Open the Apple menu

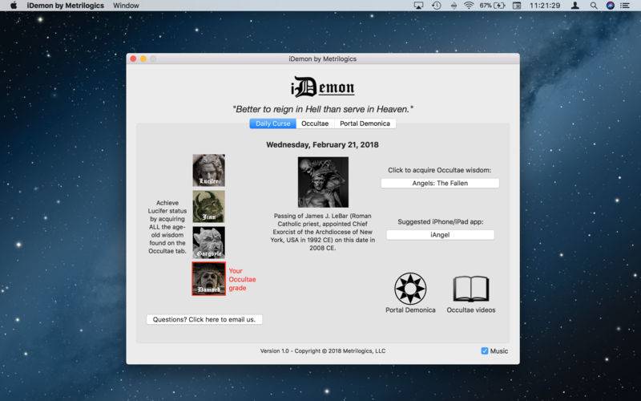tap(13, 6)
